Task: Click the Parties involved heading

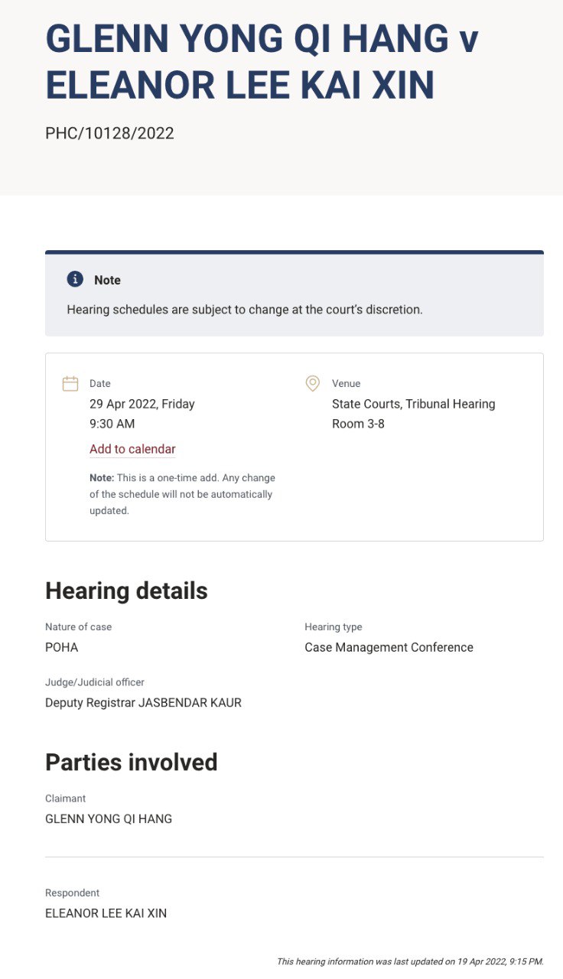Action: coord(132,763)
